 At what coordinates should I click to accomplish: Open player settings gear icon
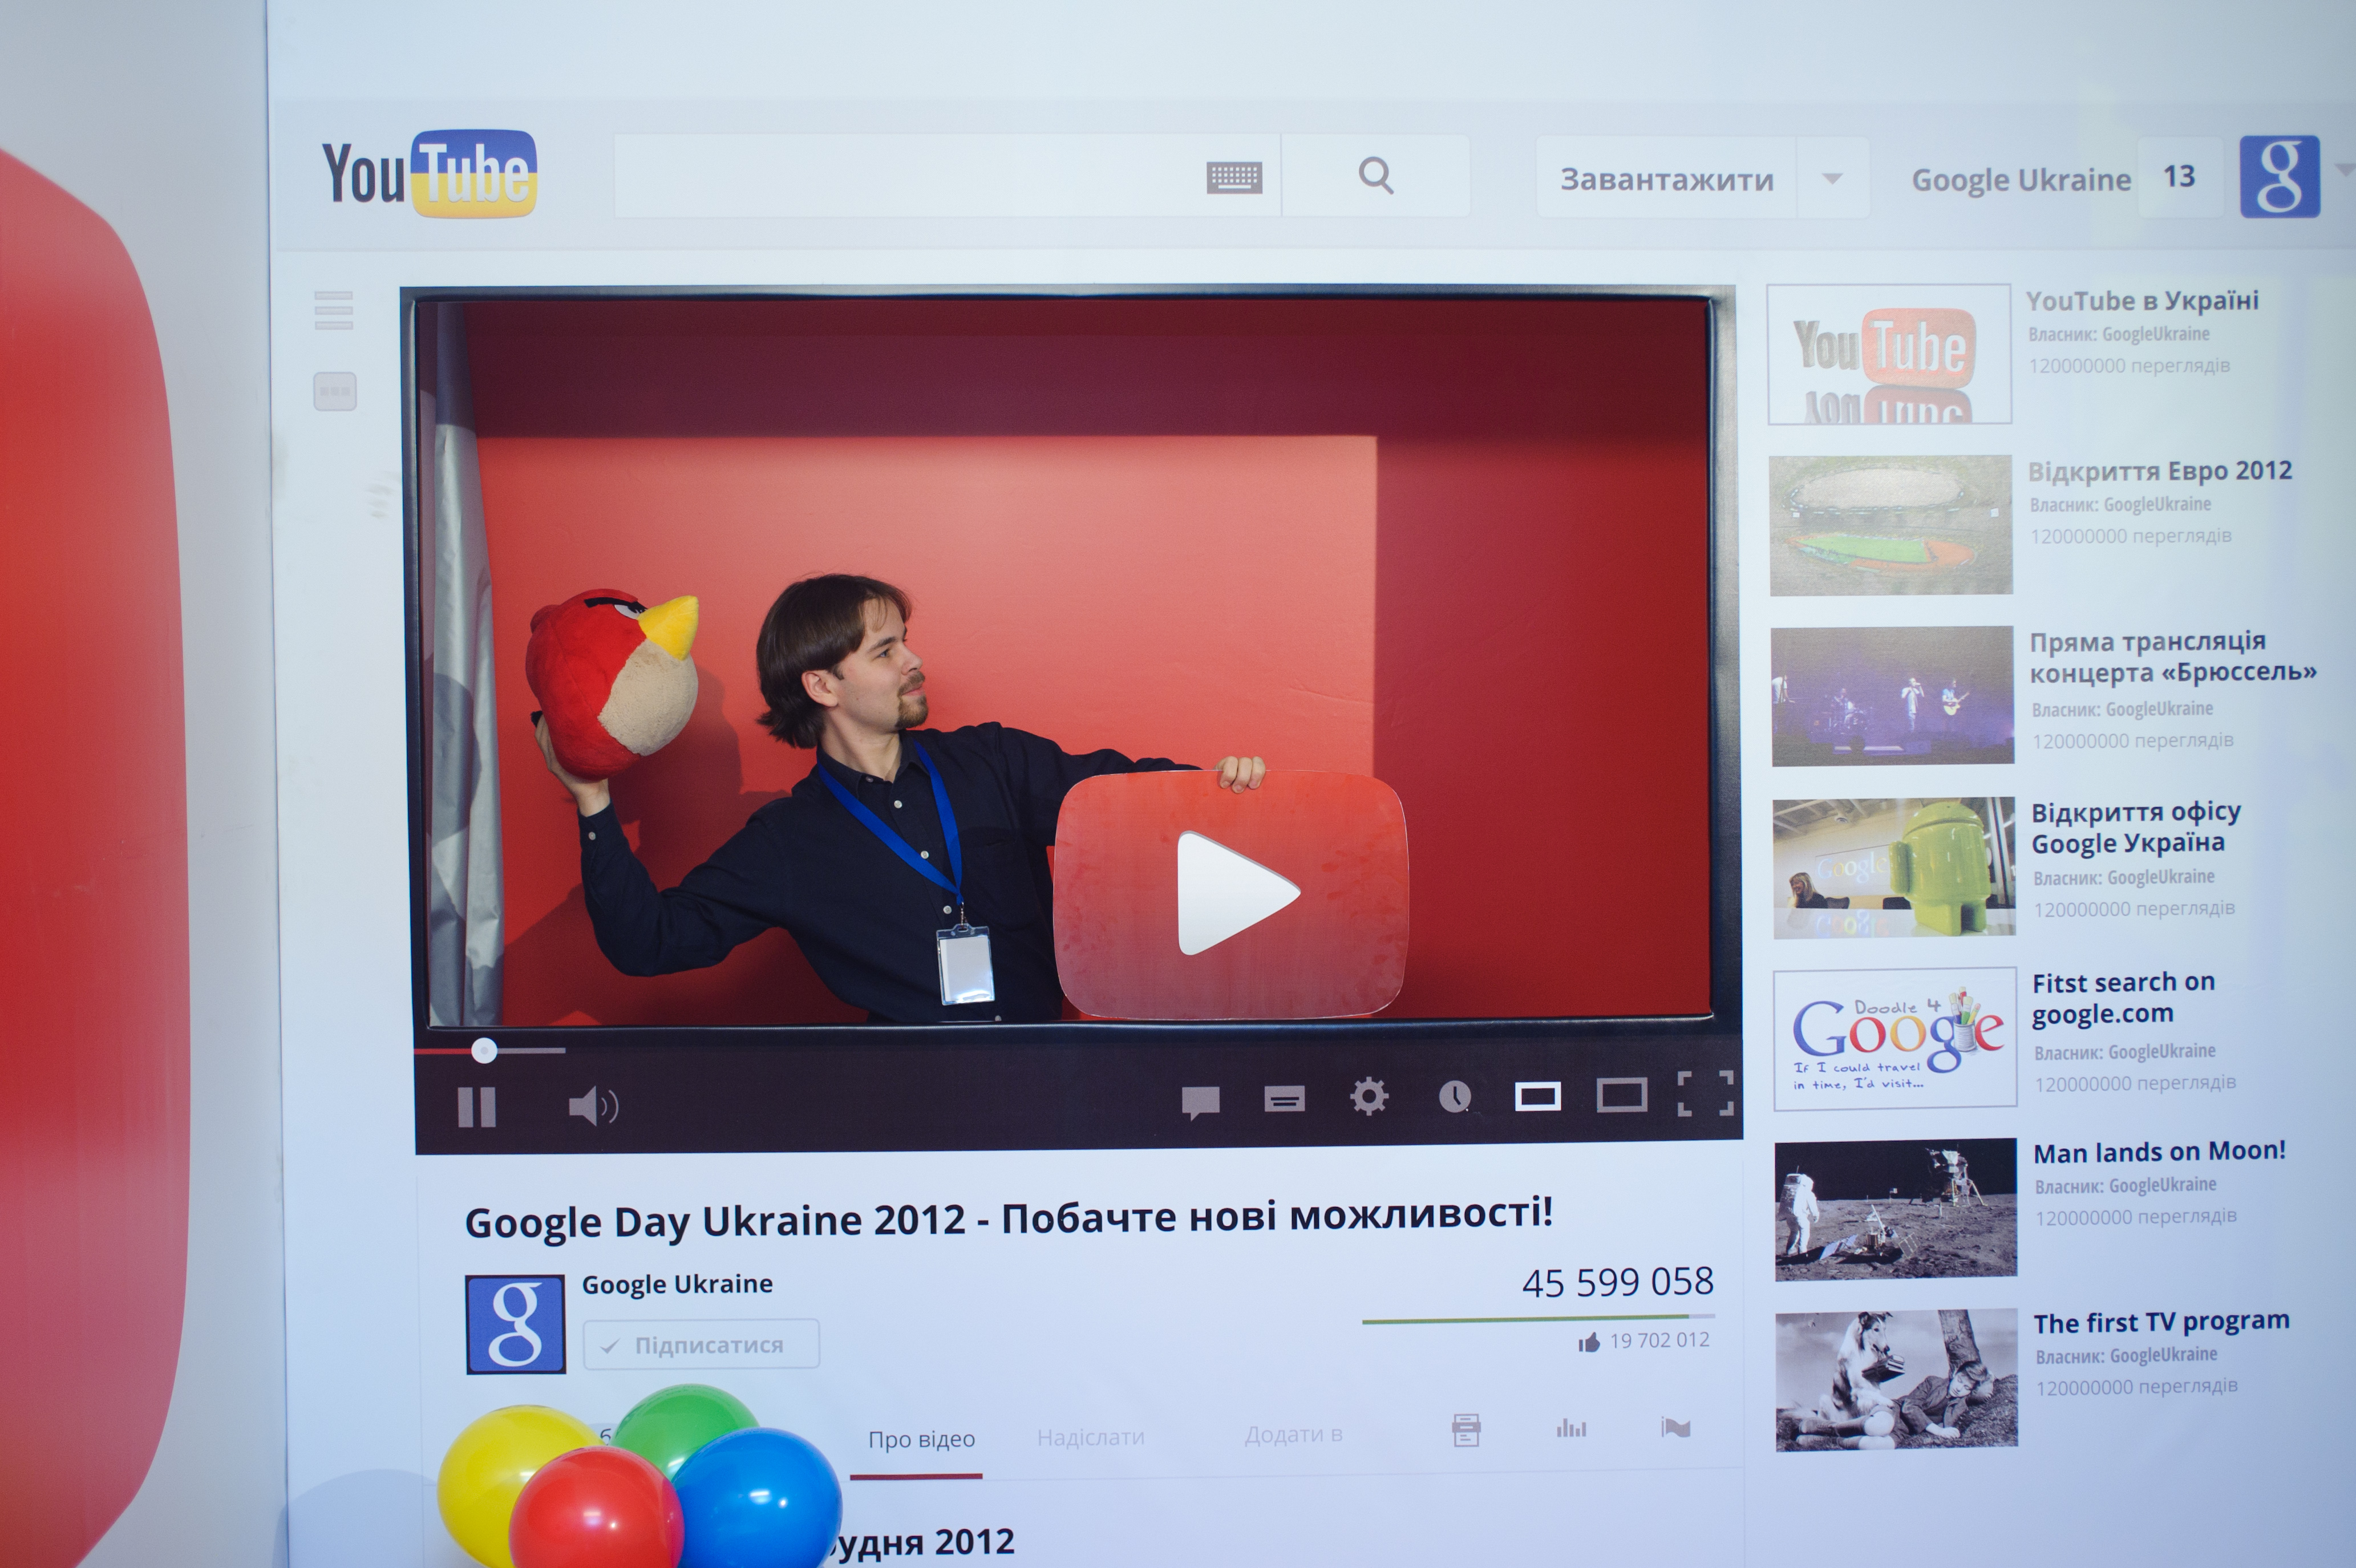point(1369,1097)
